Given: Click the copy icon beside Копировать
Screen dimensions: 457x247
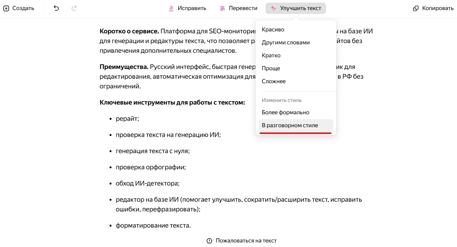Looking at the screenshot, I should 416,8.
